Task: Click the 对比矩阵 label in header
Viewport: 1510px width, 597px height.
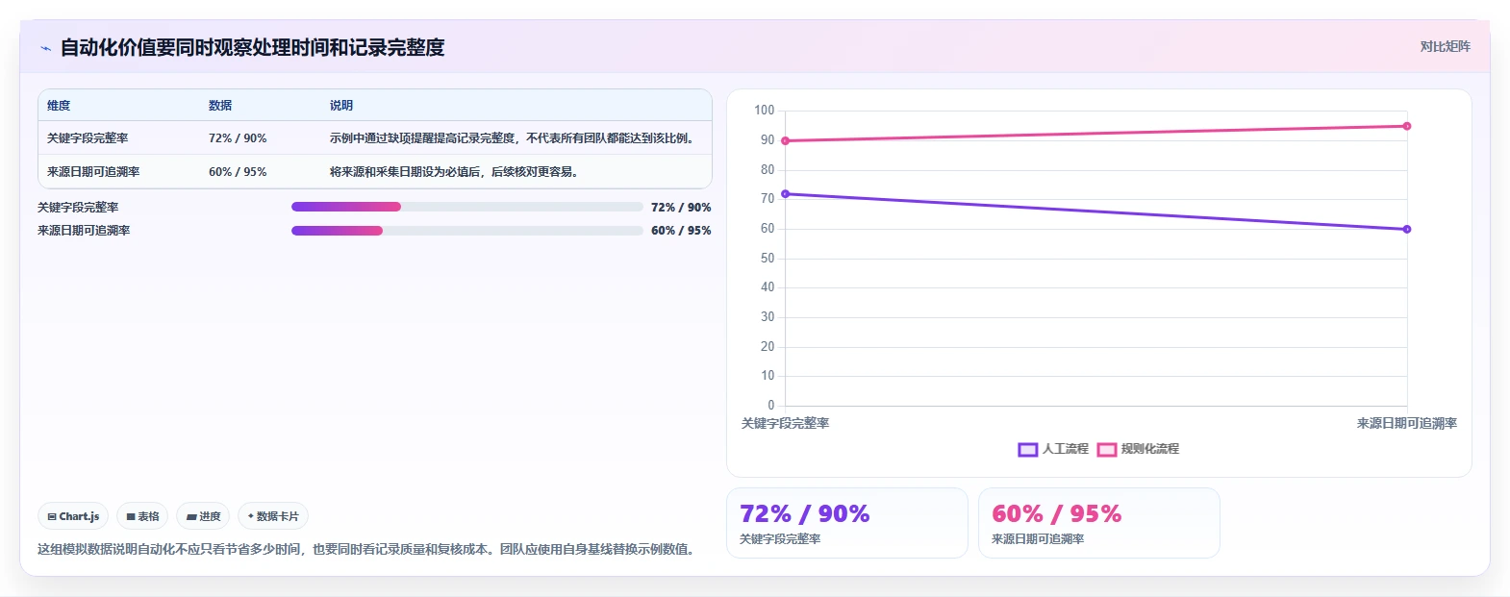Action: 1445,46
